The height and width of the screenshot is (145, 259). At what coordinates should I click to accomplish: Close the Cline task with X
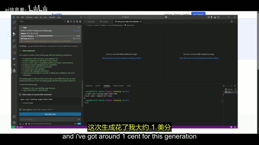click(79, 28)
